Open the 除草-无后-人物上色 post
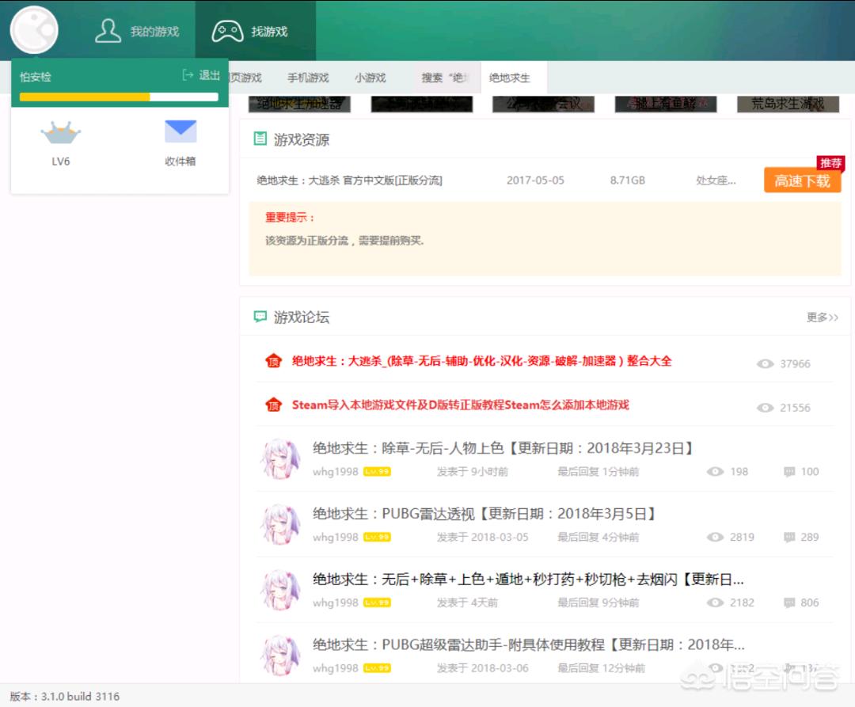The height and width of the screenshot is (707, 855). tap(503, 448)
